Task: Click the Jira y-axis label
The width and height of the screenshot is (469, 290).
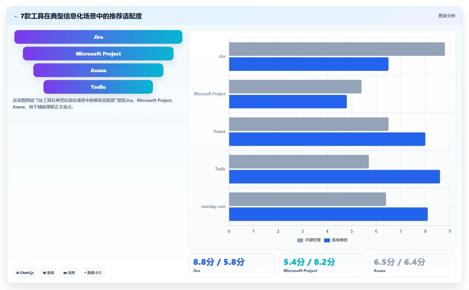Action: (222, 56)
